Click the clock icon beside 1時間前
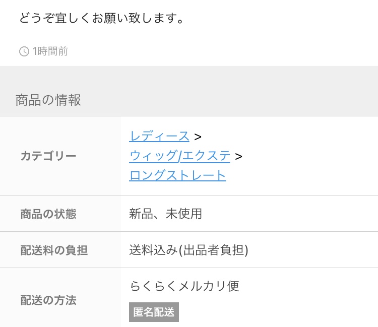Screen dimensions: 378x327 (24, 51)
